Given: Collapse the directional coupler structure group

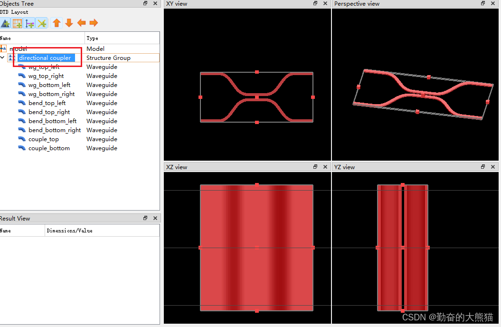Looking at the screenshot, I should [x=2, y=58].
